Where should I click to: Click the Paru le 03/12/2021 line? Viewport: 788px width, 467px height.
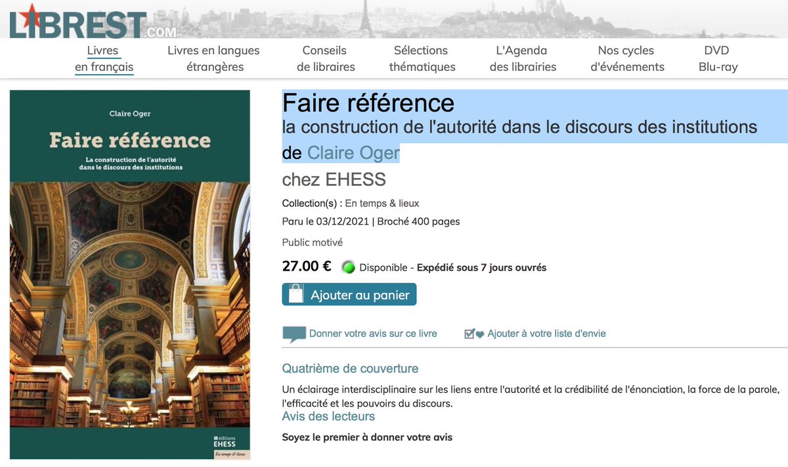[371, 221]
